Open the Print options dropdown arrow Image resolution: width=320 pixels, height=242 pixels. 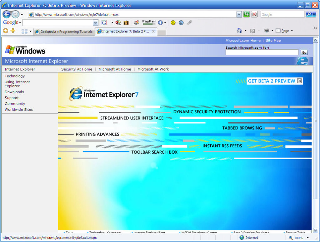tap(272, 31)
